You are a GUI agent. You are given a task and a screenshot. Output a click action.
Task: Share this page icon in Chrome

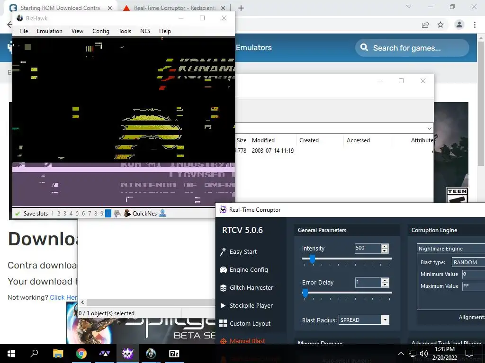(425, 25)
